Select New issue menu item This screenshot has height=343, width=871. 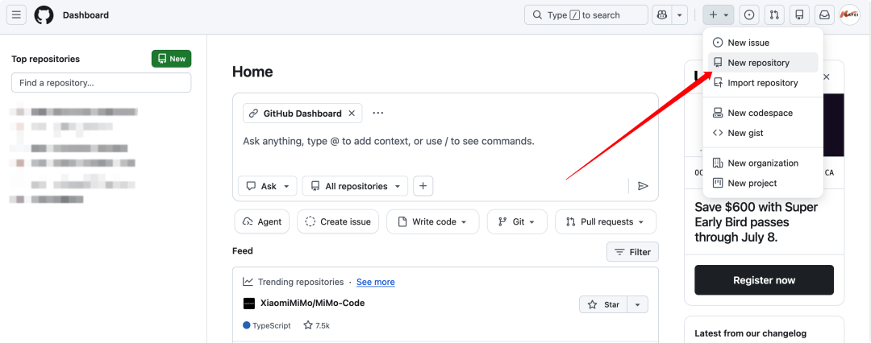[763, 43]
